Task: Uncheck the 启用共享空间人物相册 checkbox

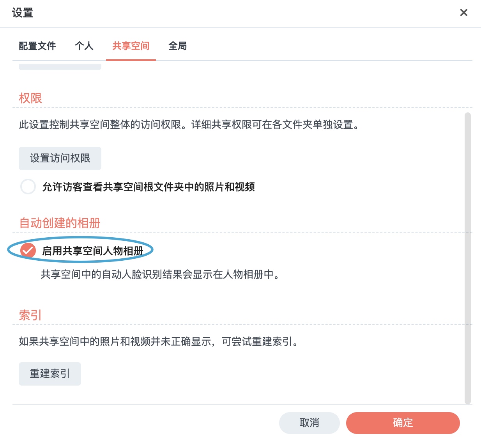Action: point(28,251)
